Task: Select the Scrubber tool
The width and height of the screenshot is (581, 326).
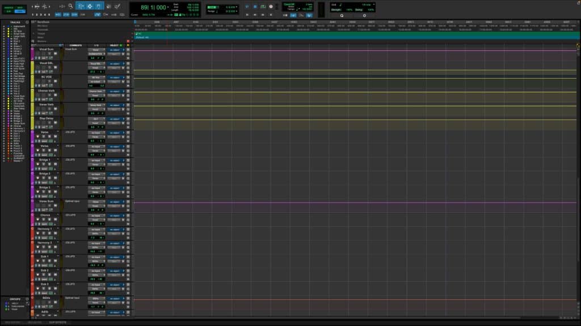Action: [x=109, y=4]
